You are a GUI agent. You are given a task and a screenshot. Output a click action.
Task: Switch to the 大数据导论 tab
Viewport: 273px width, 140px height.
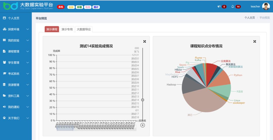[x=84, y=29]
